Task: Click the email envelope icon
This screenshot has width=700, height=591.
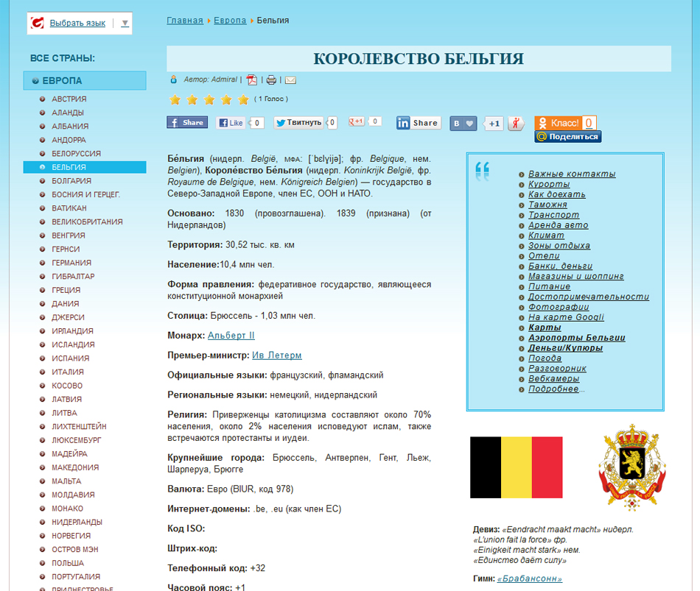Action: click(290, 80)
